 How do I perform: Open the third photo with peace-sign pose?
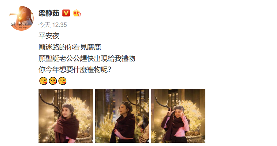(x=178, y=116)
